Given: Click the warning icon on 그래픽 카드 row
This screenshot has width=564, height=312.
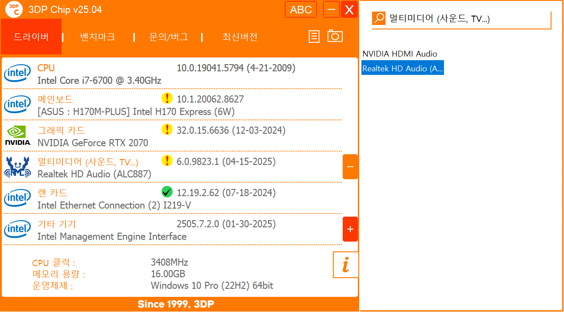Looking at the screenshot, I should point(167,129).
